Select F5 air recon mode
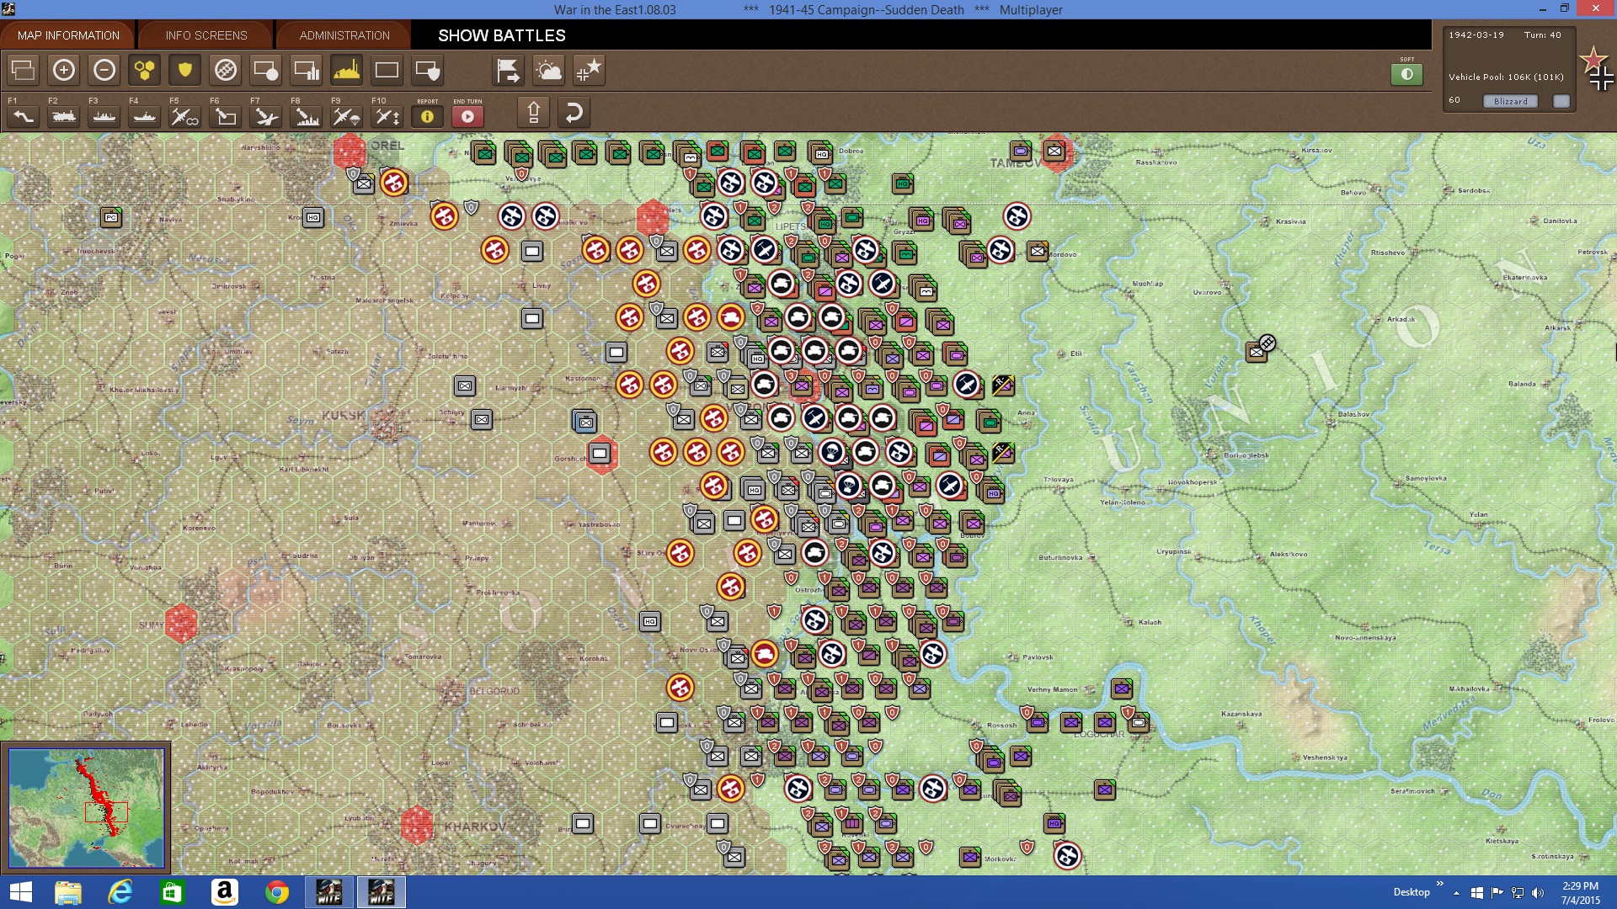 [x=185, y=116]
